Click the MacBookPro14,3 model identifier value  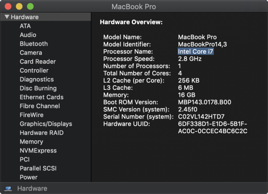tap(202, 44)
